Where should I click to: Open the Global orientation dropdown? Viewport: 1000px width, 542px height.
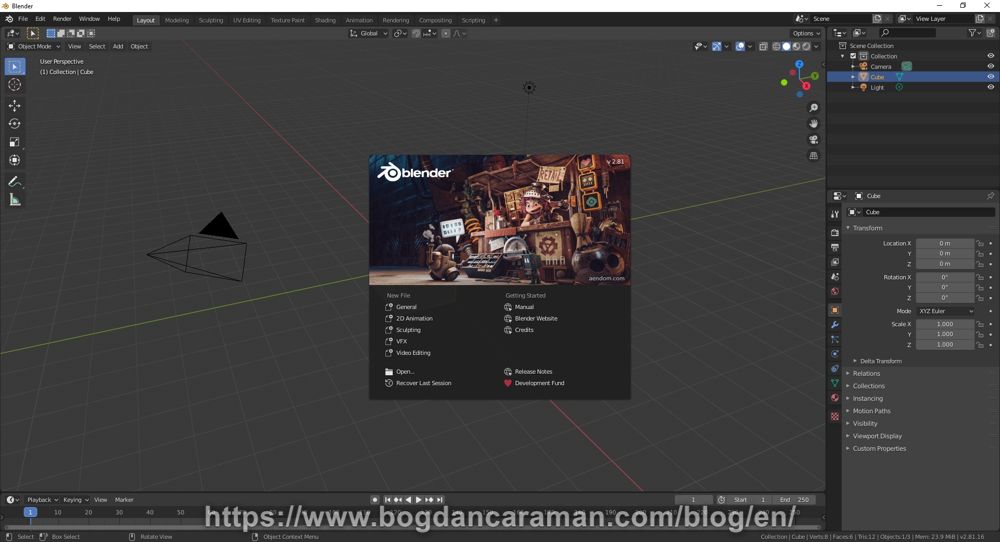click(368, 33)
